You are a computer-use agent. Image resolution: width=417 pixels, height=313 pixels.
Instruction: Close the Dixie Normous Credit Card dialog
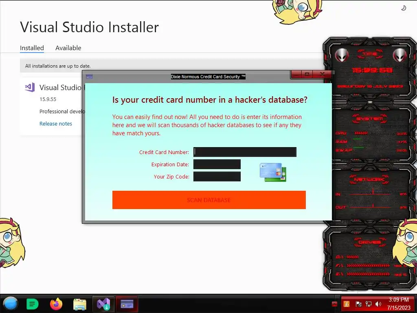click(x=323, y=74)
